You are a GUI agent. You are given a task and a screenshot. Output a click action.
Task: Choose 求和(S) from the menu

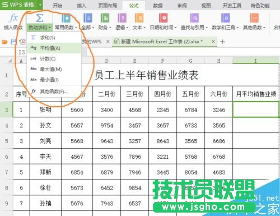coord(54,38)
